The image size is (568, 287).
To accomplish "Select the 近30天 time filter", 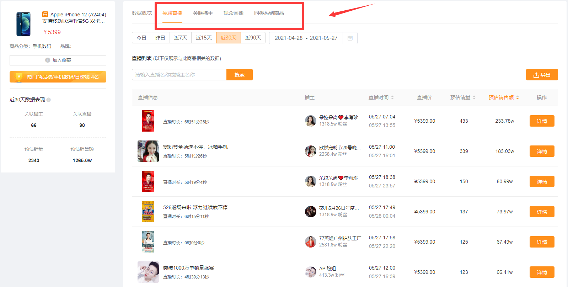I will pos(229,38).
